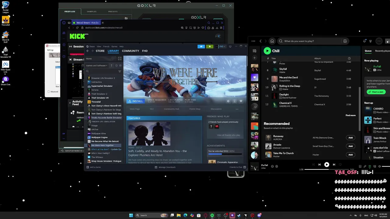This screenshot has width=390, height=219.
Task: Open Steam library advanced filter icon
Action: tap(119, 71)
